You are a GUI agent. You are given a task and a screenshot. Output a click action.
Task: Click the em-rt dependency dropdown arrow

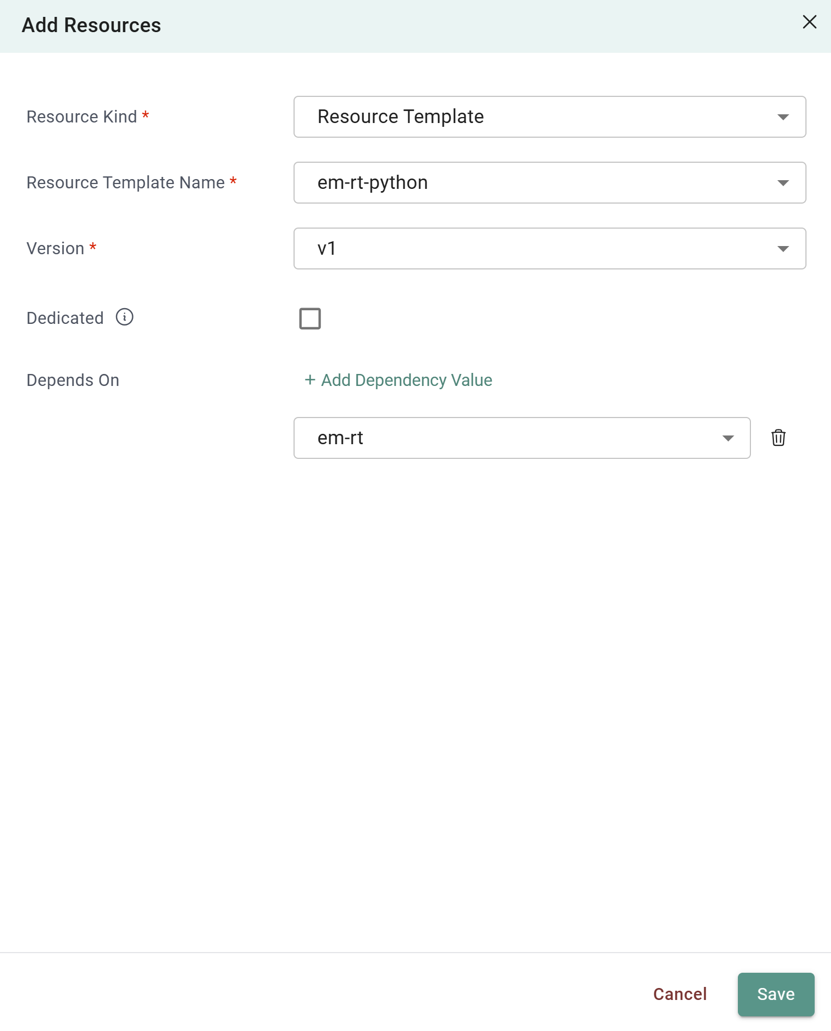[728, 438]
